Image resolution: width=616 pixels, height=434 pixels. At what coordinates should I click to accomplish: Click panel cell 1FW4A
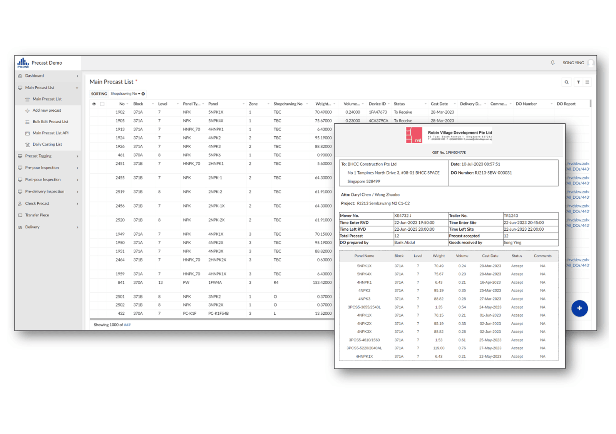point(215,282)
